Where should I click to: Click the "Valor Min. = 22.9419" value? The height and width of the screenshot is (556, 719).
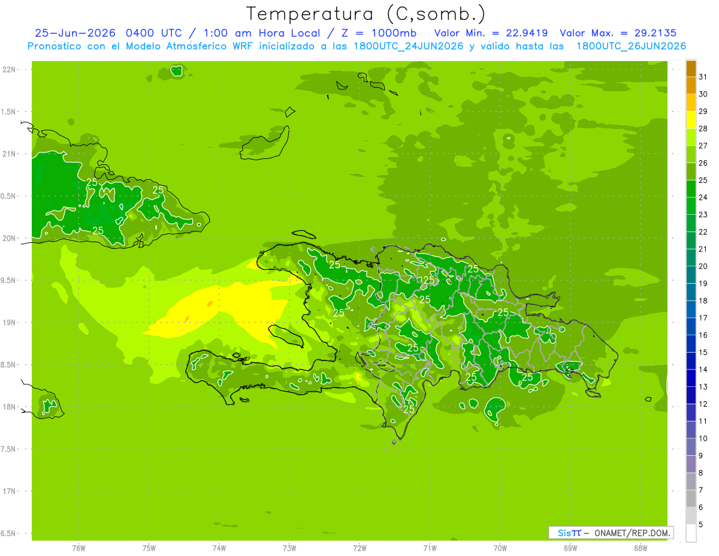tap(491, 34)
